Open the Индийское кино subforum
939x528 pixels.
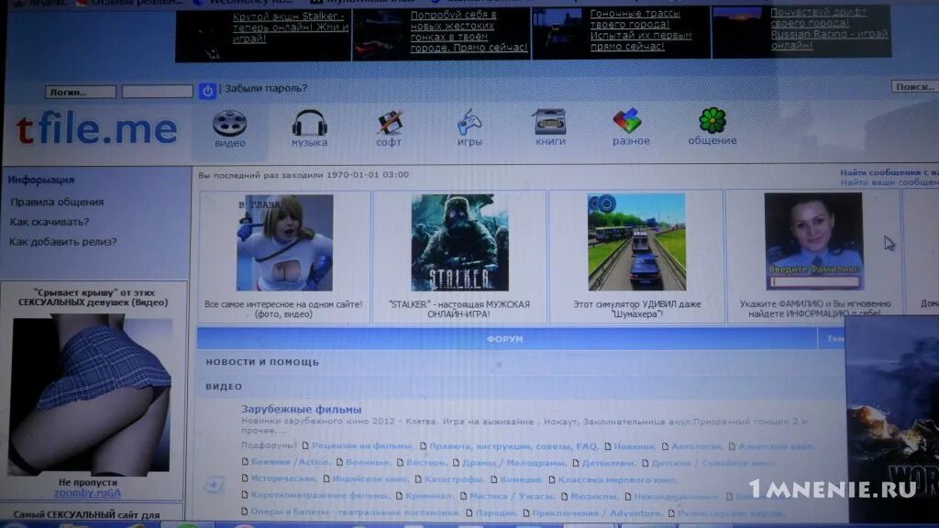pyautogui.click(x=370, y=478)
